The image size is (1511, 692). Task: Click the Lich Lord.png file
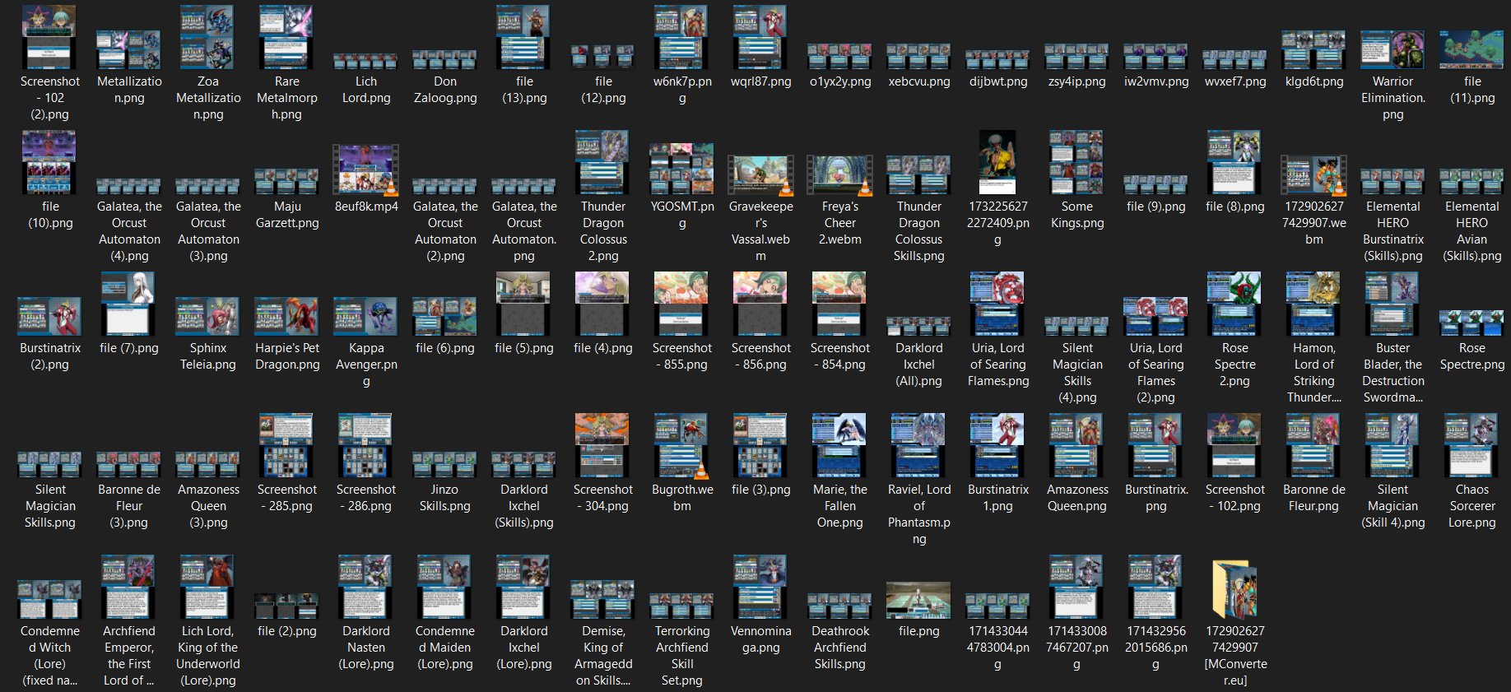pyautogui.click(x=365, y=61)
